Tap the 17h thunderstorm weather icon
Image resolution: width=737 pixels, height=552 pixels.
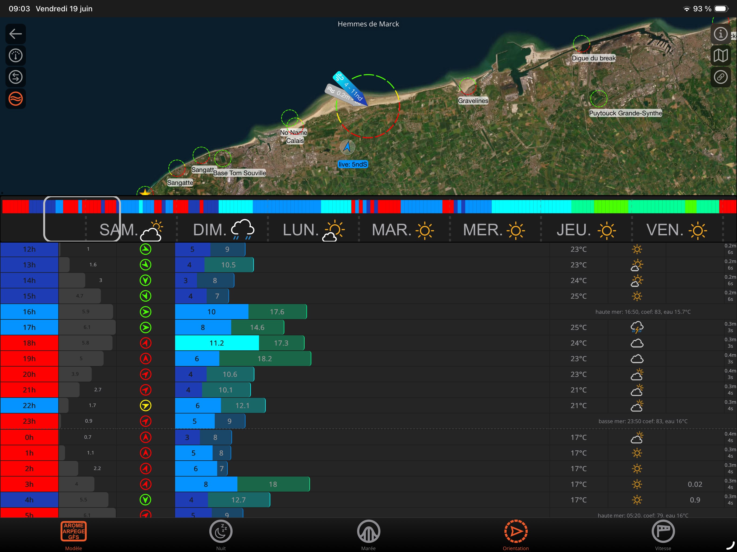tap(637, 327)
